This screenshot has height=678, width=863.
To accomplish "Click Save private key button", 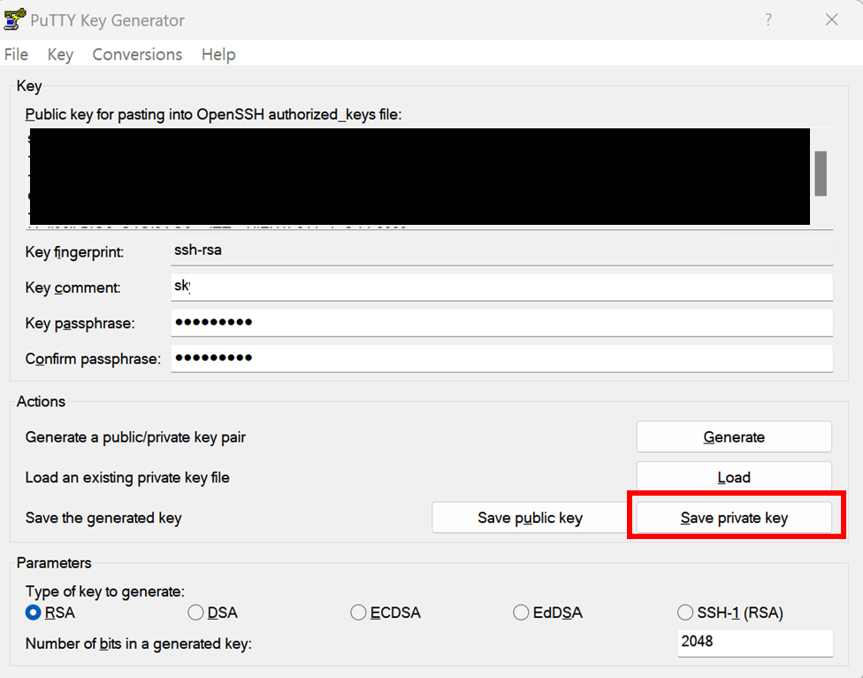I will tap(734, 518).
